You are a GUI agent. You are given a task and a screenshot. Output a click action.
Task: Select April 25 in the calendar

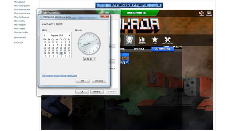45,53
